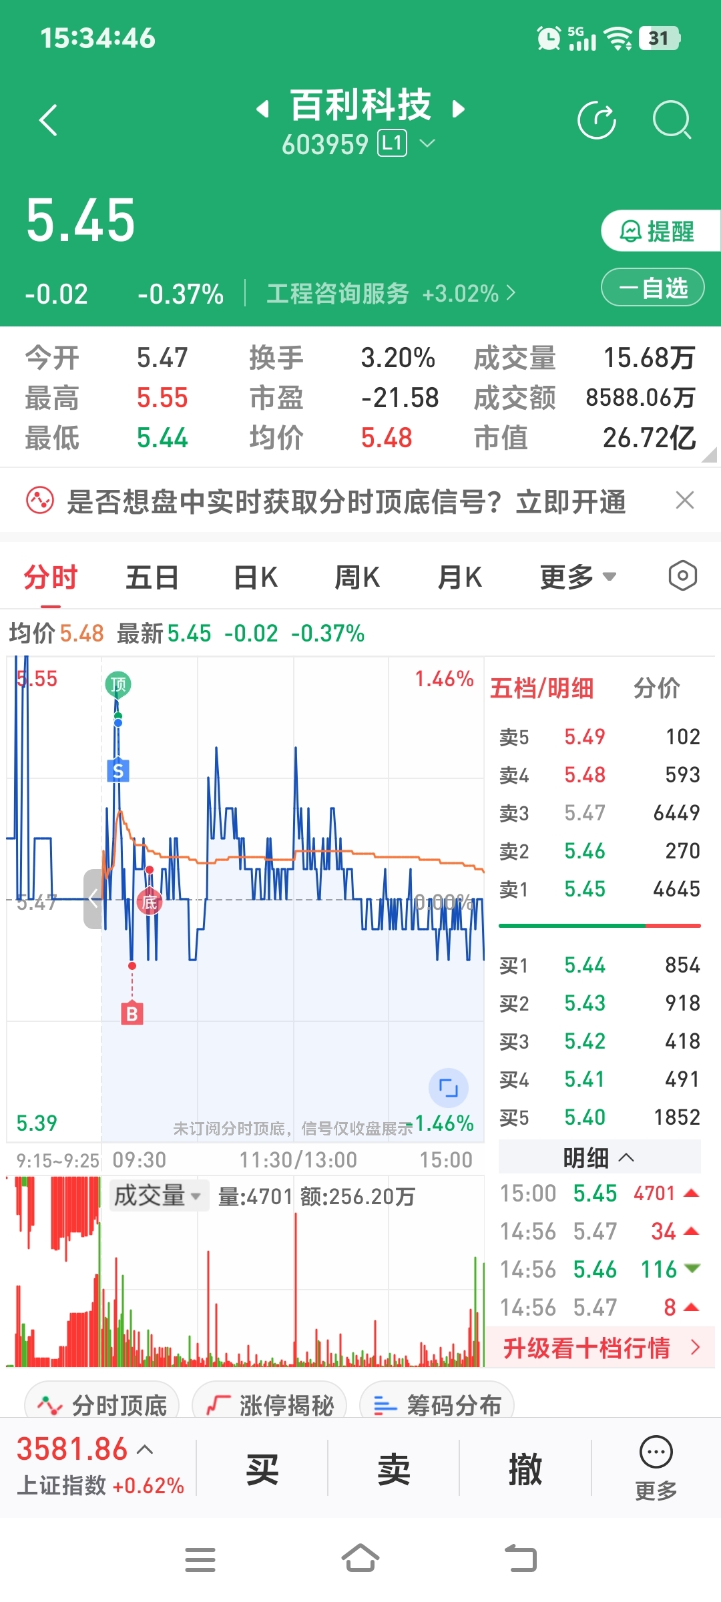
Task: Select the 分时 tab
Action: point(51,577)
